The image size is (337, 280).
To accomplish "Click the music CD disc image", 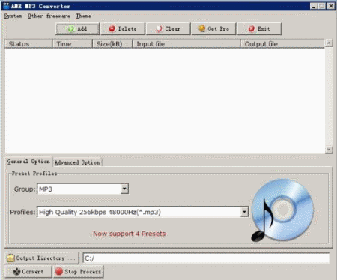I will pyautogui.click(x=282, y=210).
